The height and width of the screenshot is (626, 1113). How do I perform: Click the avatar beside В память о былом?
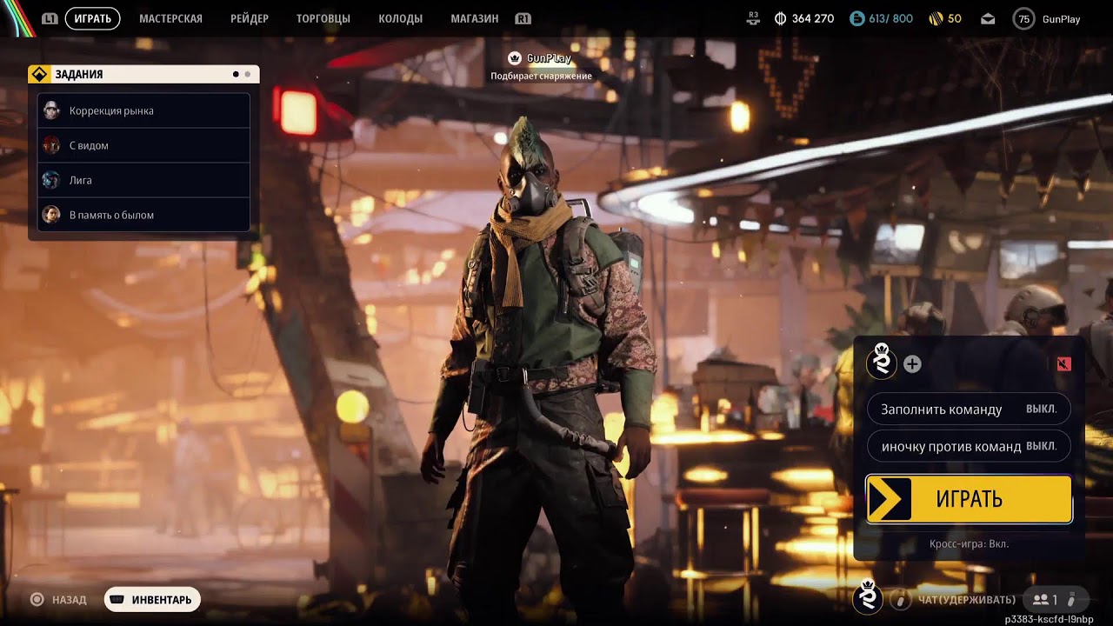tap(52, 215)
